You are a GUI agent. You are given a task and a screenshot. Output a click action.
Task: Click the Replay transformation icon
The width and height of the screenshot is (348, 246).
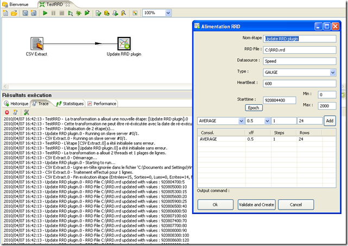(87, 13)
